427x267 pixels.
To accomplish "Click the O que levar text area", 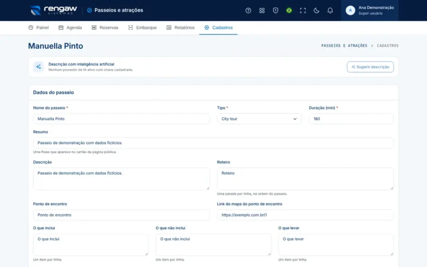I will pos(336,245).
